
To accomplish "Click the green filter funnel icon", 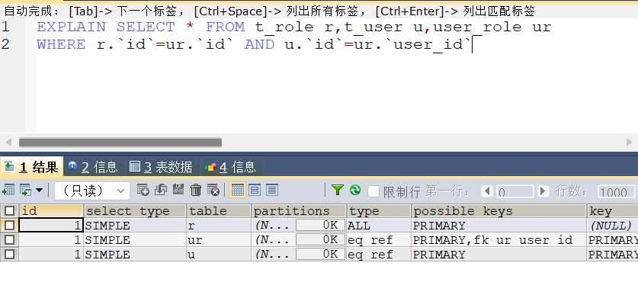I will point(338,190).
